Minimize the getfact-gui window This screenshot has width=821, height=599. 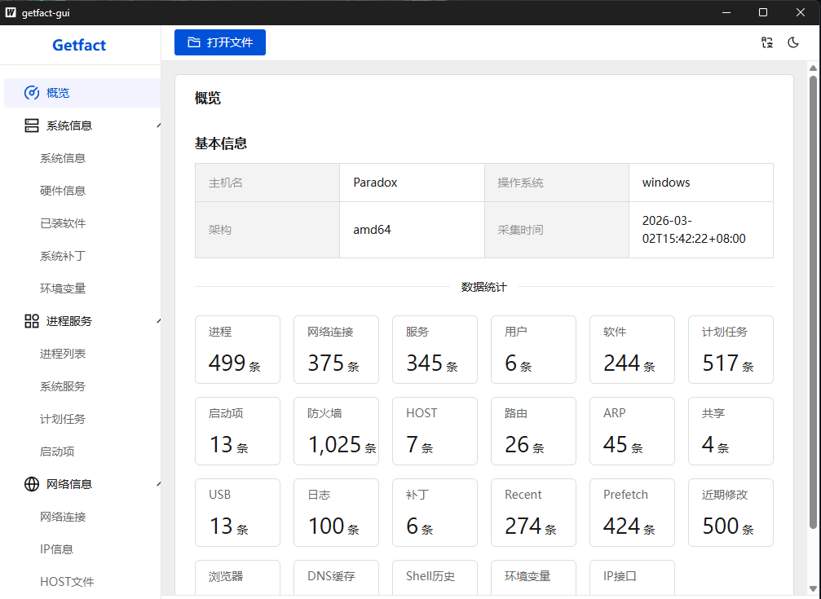click(726, 12)
